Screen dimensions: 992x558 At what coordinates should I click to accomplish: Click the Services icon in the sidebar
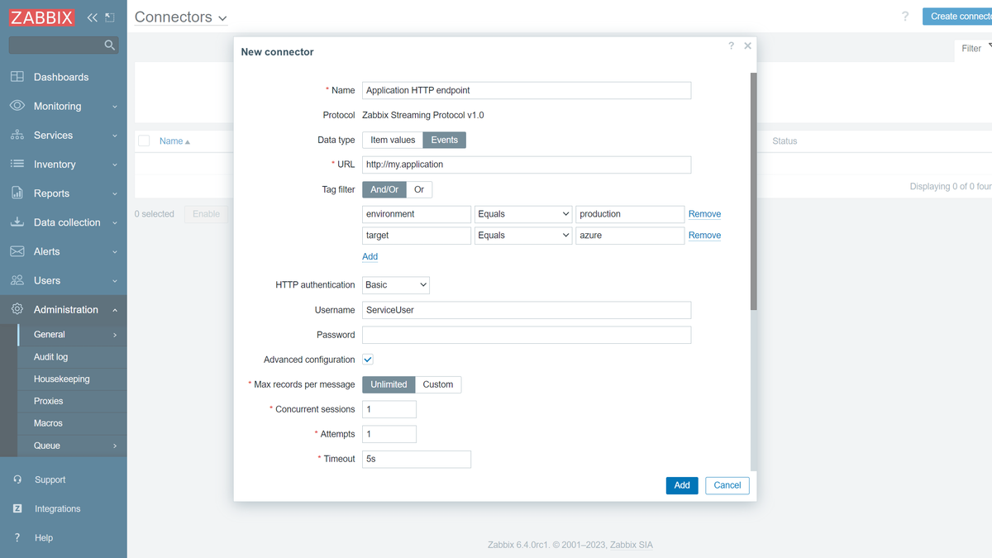(17, 135)
